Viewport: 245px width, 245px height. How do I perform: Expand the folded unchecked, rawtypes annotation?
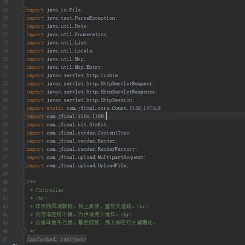click(57, 239)
